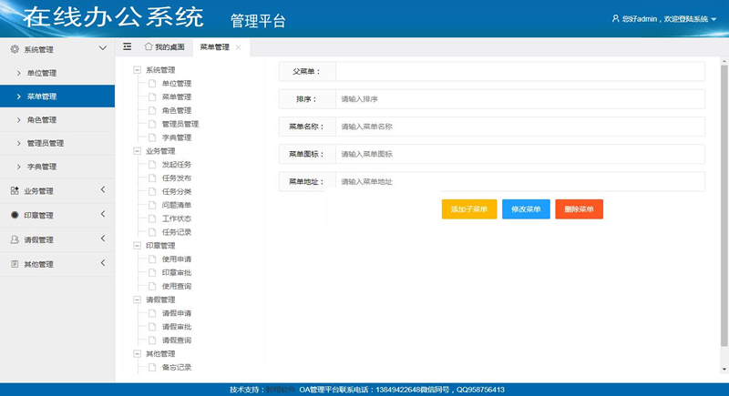Open 角色管理 in the sidebar
The width and height of the screenshot is (729, 396).
(42, 120)
